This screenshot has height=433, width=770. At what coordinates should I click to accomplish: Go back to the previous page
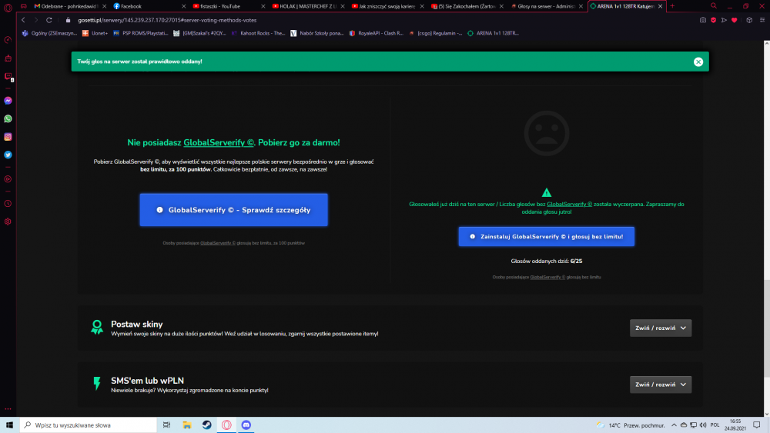click(23, 20)
